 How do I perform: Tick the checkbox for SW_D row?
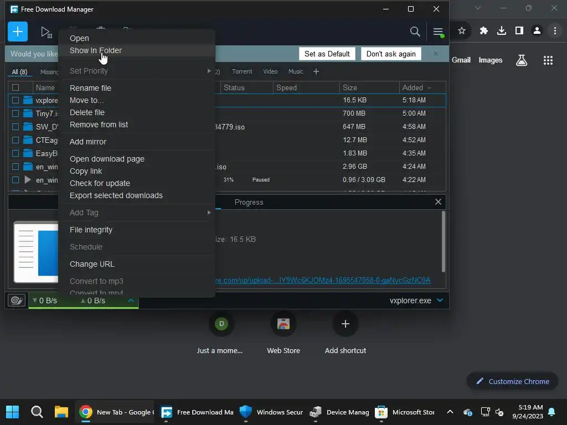point(16,127)
